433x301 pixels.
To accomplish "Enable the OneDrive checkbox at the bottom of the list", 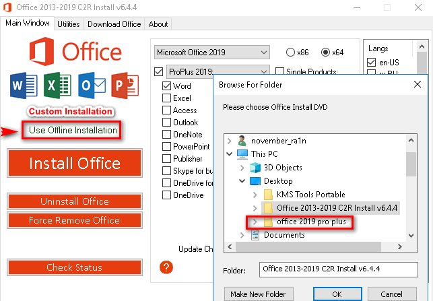I will 166,195.
